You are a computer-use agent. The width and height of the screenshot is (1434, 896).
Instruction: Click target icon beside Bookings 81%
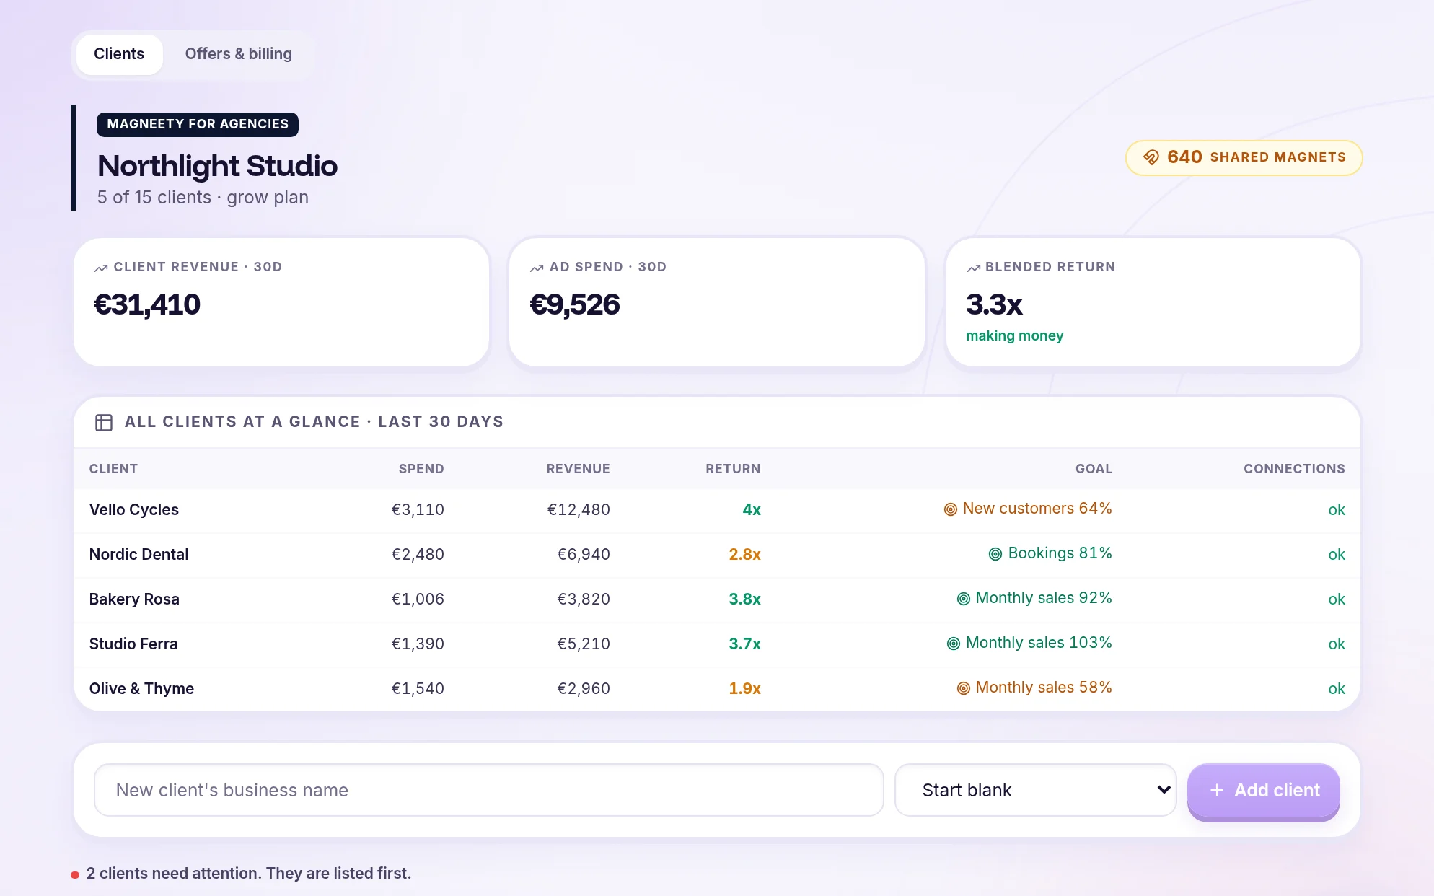995,554
